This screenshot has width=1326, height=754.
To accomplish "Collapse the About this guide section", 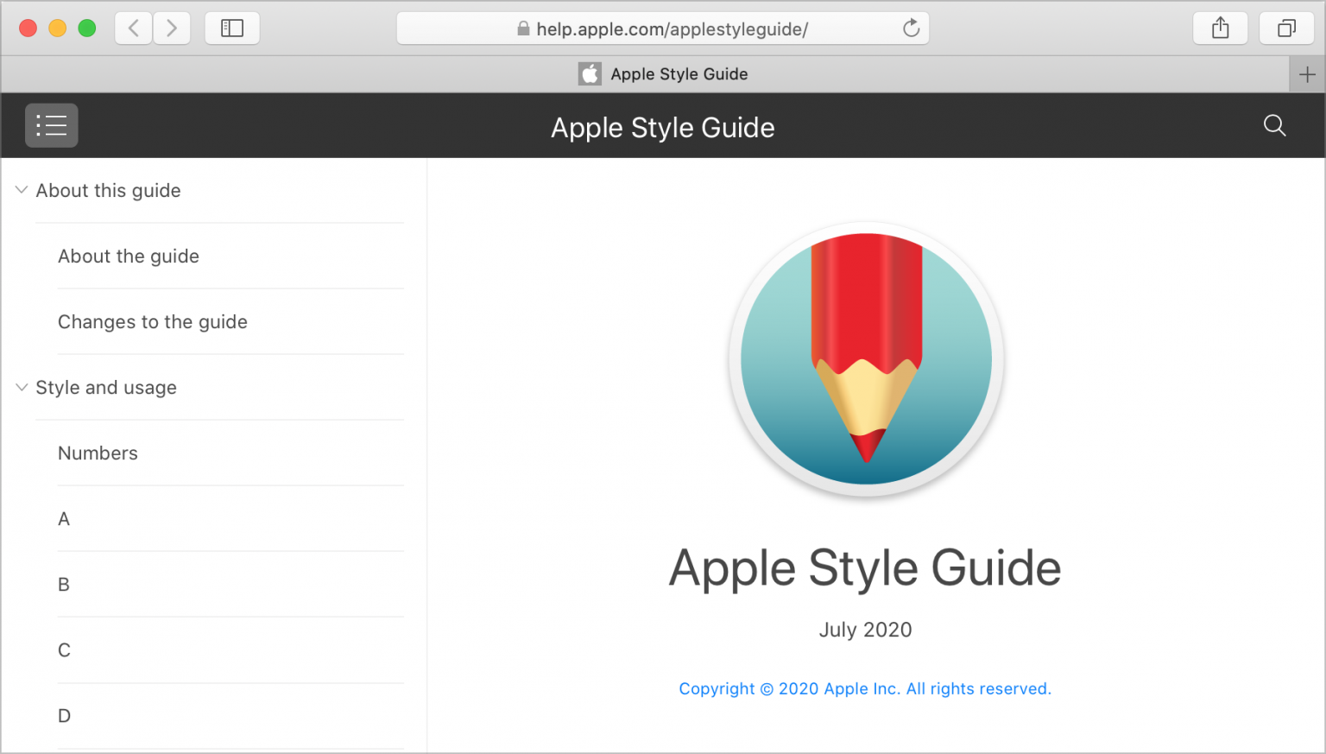I will tap(22, 190).
